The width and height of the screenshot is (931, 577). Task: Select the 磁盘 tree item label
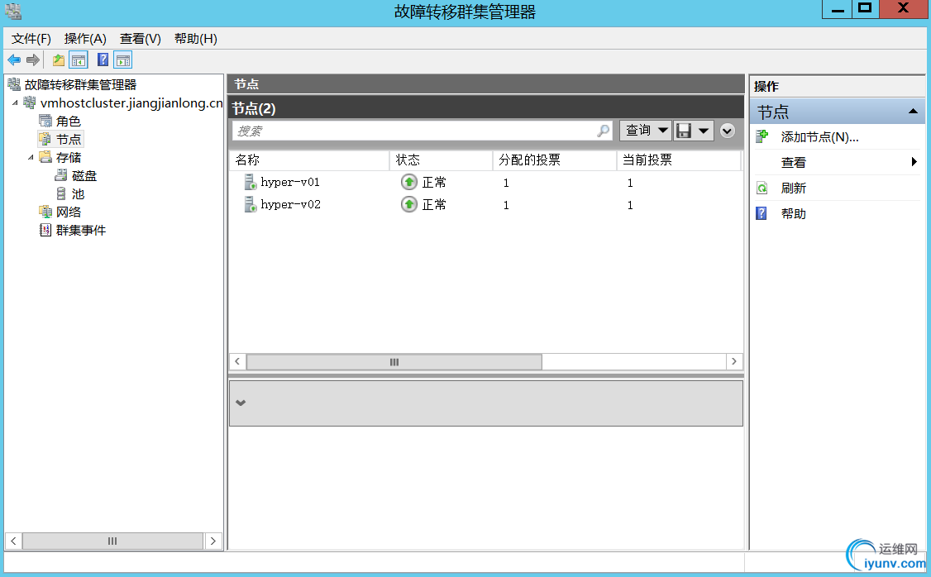coord(84,176)
